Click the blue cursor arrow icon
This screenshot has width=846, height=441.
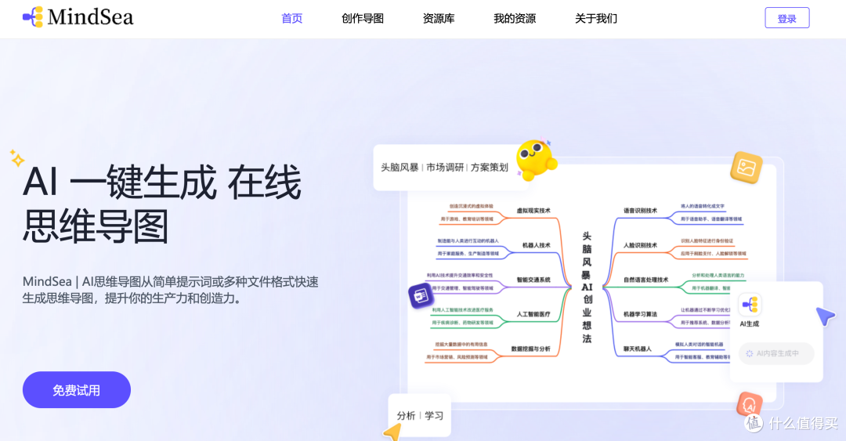tap(825, 316)
